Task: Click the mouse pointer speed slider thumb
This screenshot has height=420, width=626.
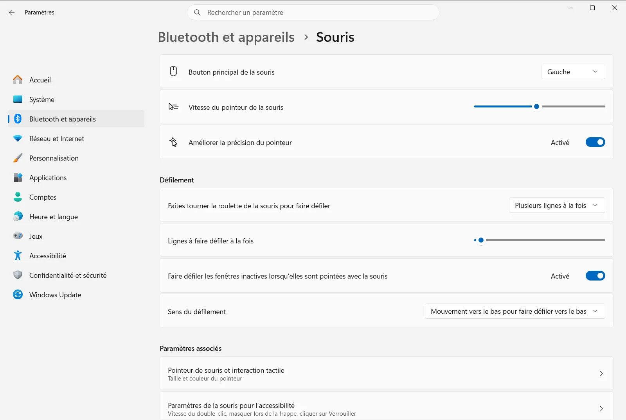Action: (536, 106)
